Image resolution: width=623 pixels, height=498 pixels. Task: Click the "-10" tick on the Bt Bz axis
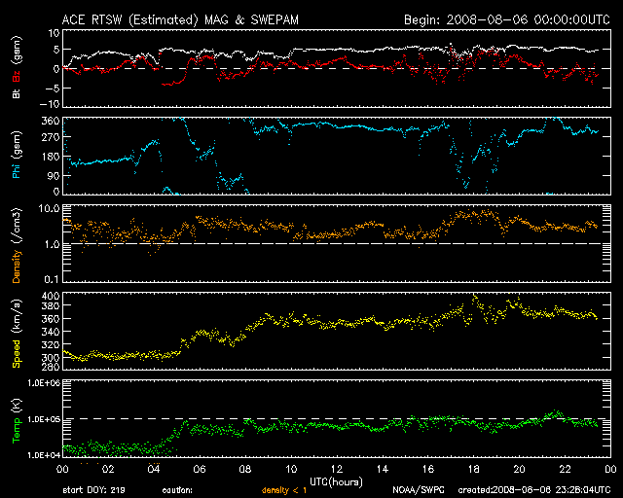point(51,104)
